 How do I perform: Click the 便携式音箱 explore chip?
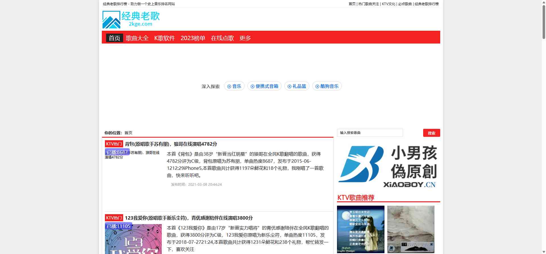coord(264,86)
